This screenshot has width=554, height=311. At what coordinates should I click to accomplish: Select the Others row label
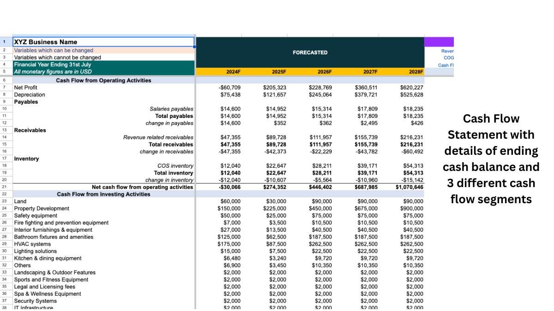pyautogui.click(x=22, y=265)
